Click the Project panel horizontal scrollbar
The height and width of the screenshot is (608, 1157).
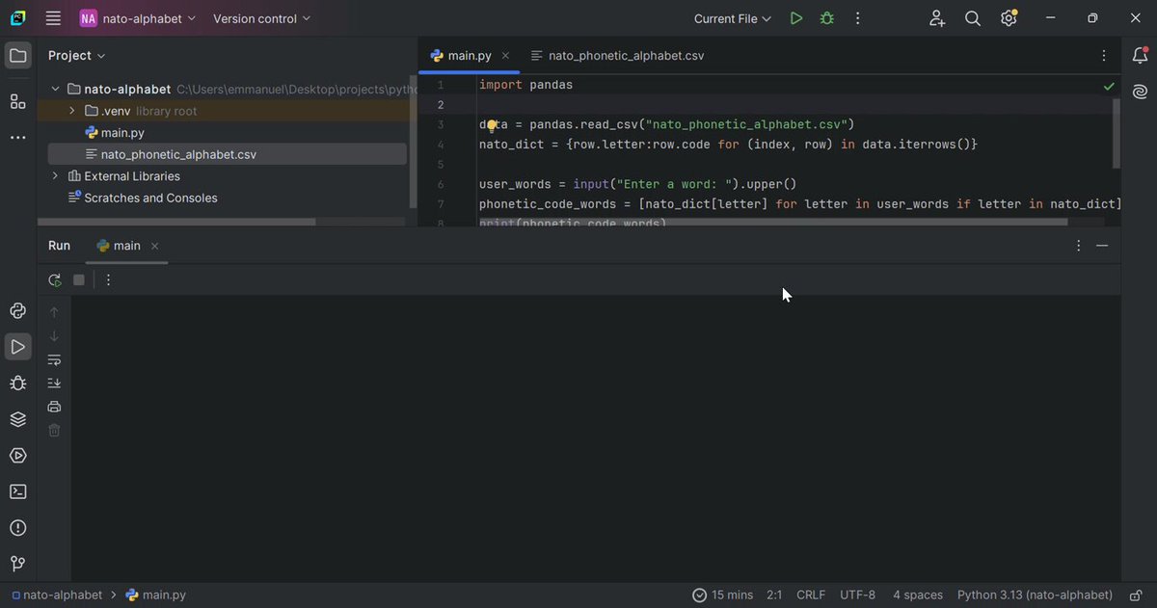pyautogui.click(x=176, y=222)
